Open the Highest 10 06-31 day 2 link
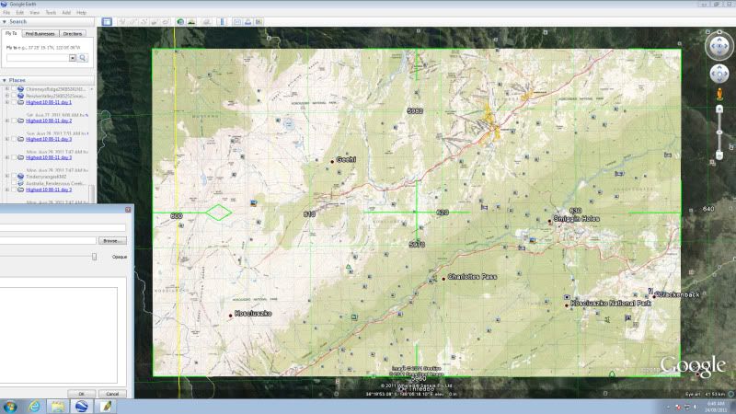This screenshot has height=414, width=736. coord(49,121)
